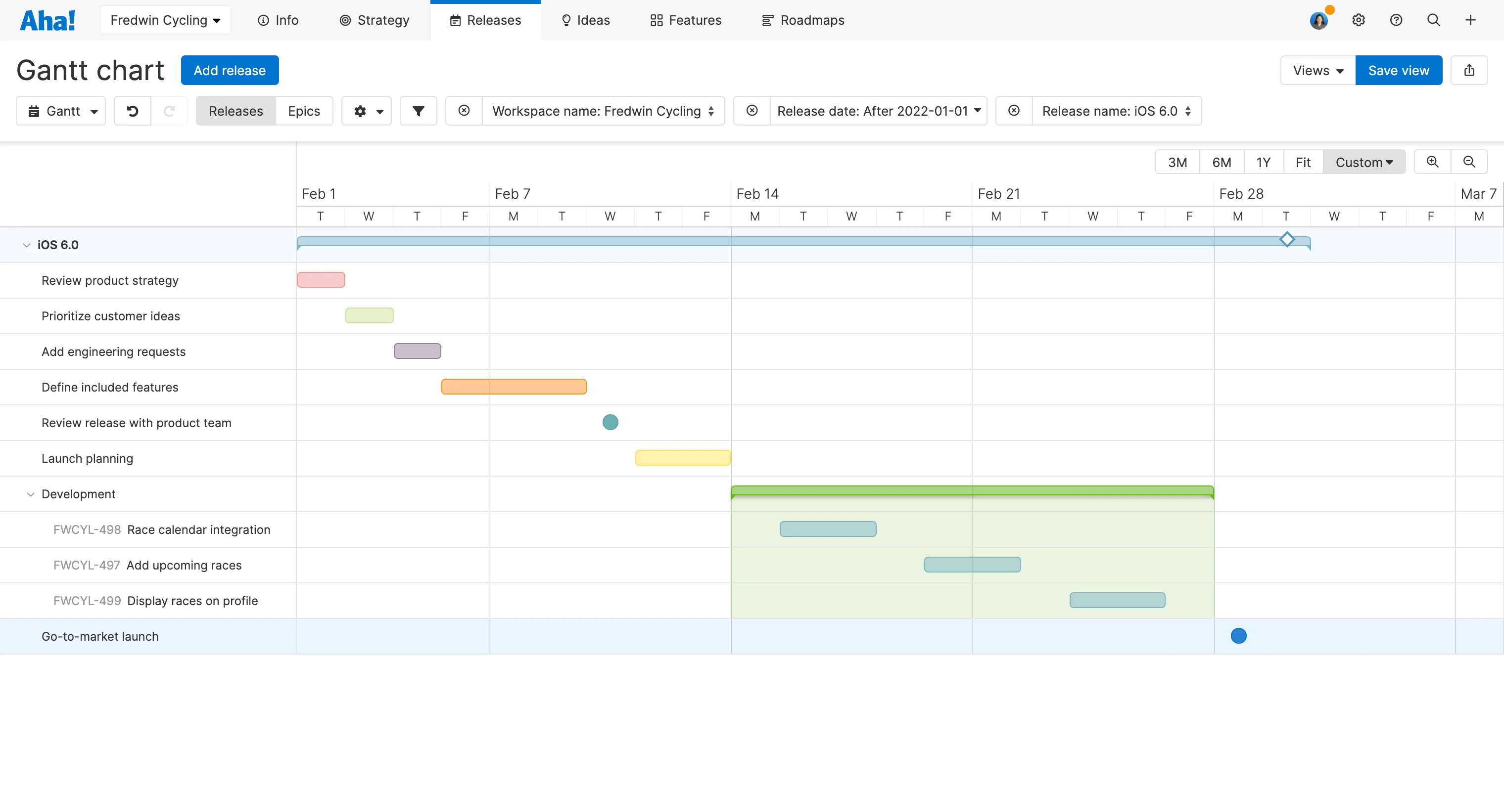Click the orange Define included features bar
This screenshot has width=1504, height=791.
click(x=514, y=387)
